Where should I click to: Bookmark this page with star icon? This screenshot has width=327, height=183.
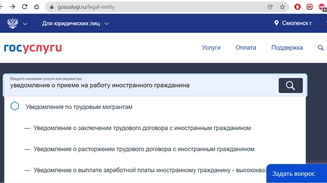click(x=282, y=7)
